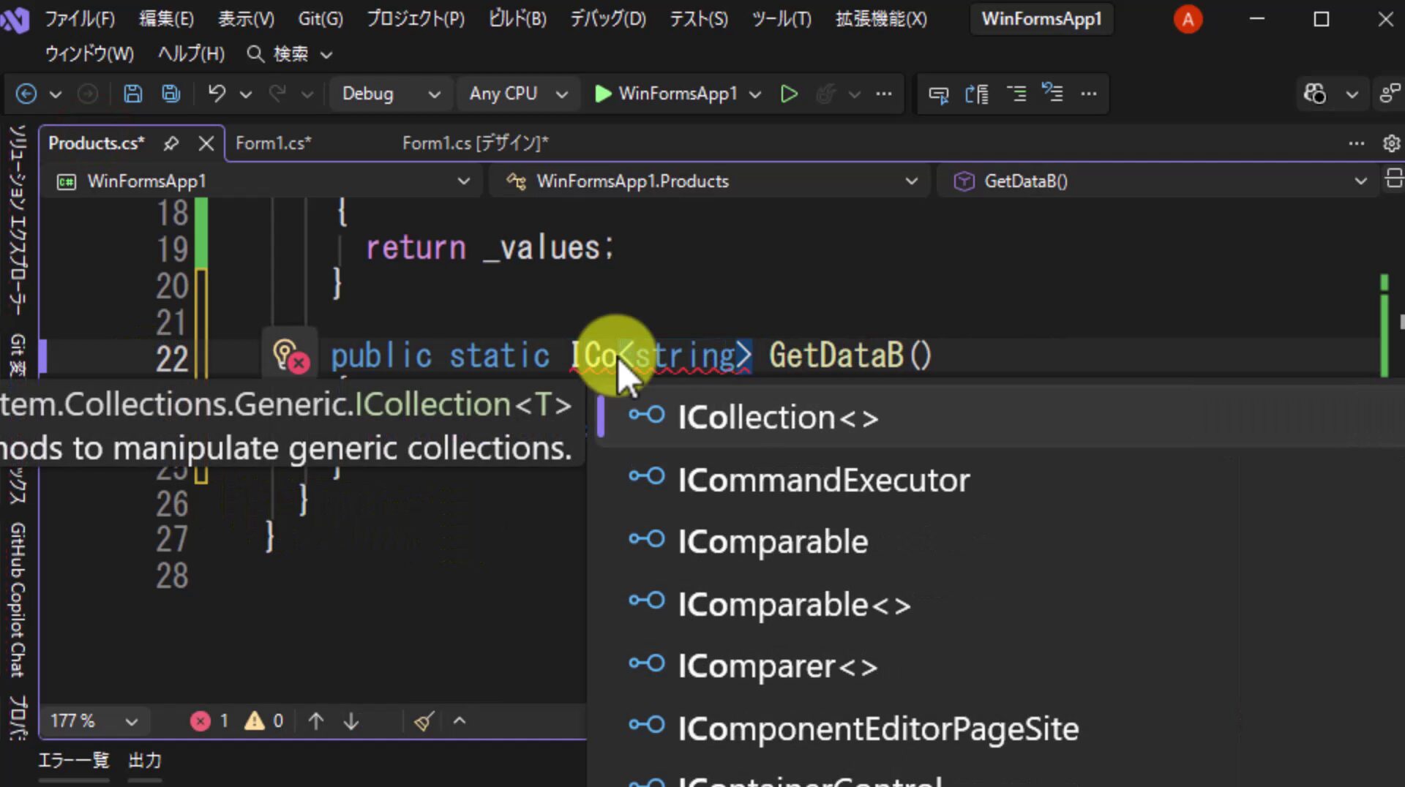Click the Start Without Debugging outline play icon
1405x787 pixels.
(x=789, y=94)
